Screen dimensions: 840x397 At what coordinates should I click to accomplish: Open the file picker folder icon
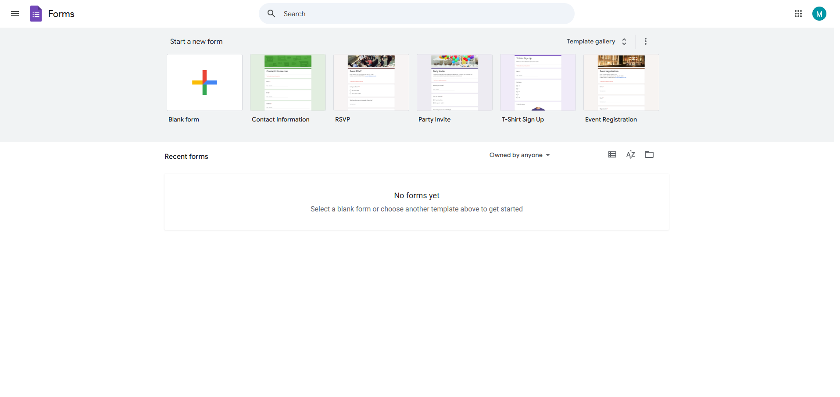[649, 154]
